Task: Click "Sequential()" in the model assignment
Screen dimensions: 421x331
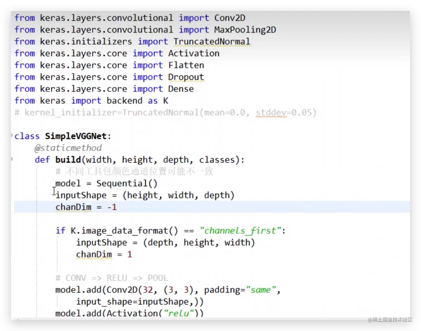Action: click(127, 183)
